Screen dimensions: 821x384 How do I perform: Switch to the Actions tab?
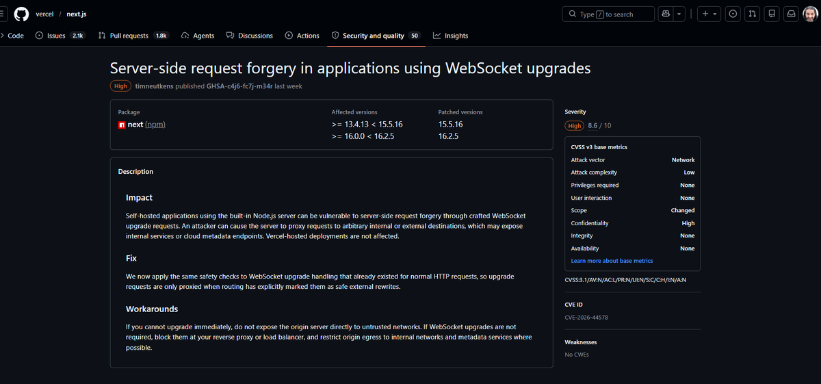[302, 36]
